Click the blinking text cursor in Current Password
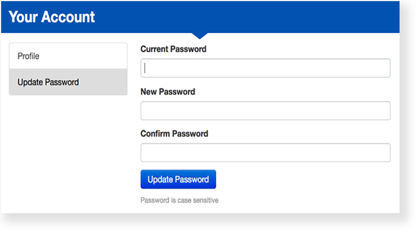This screenshot has height=232, width=419. pos(145,68)
